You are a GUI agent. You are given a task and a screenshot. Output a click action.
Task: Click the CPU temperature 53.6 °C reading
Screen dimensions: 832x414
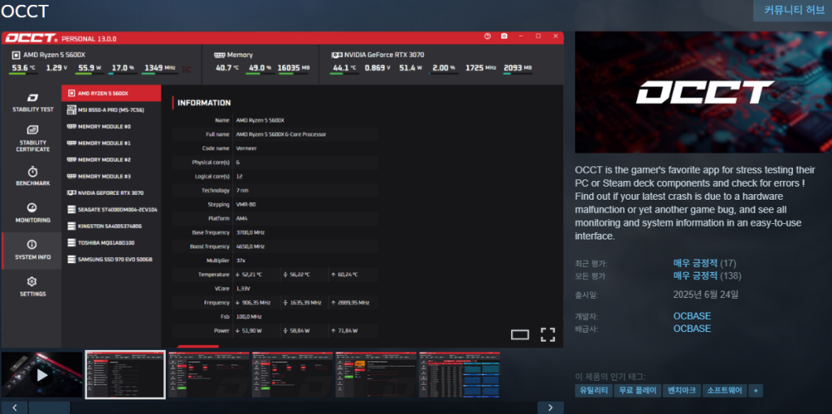pos(24,68)
